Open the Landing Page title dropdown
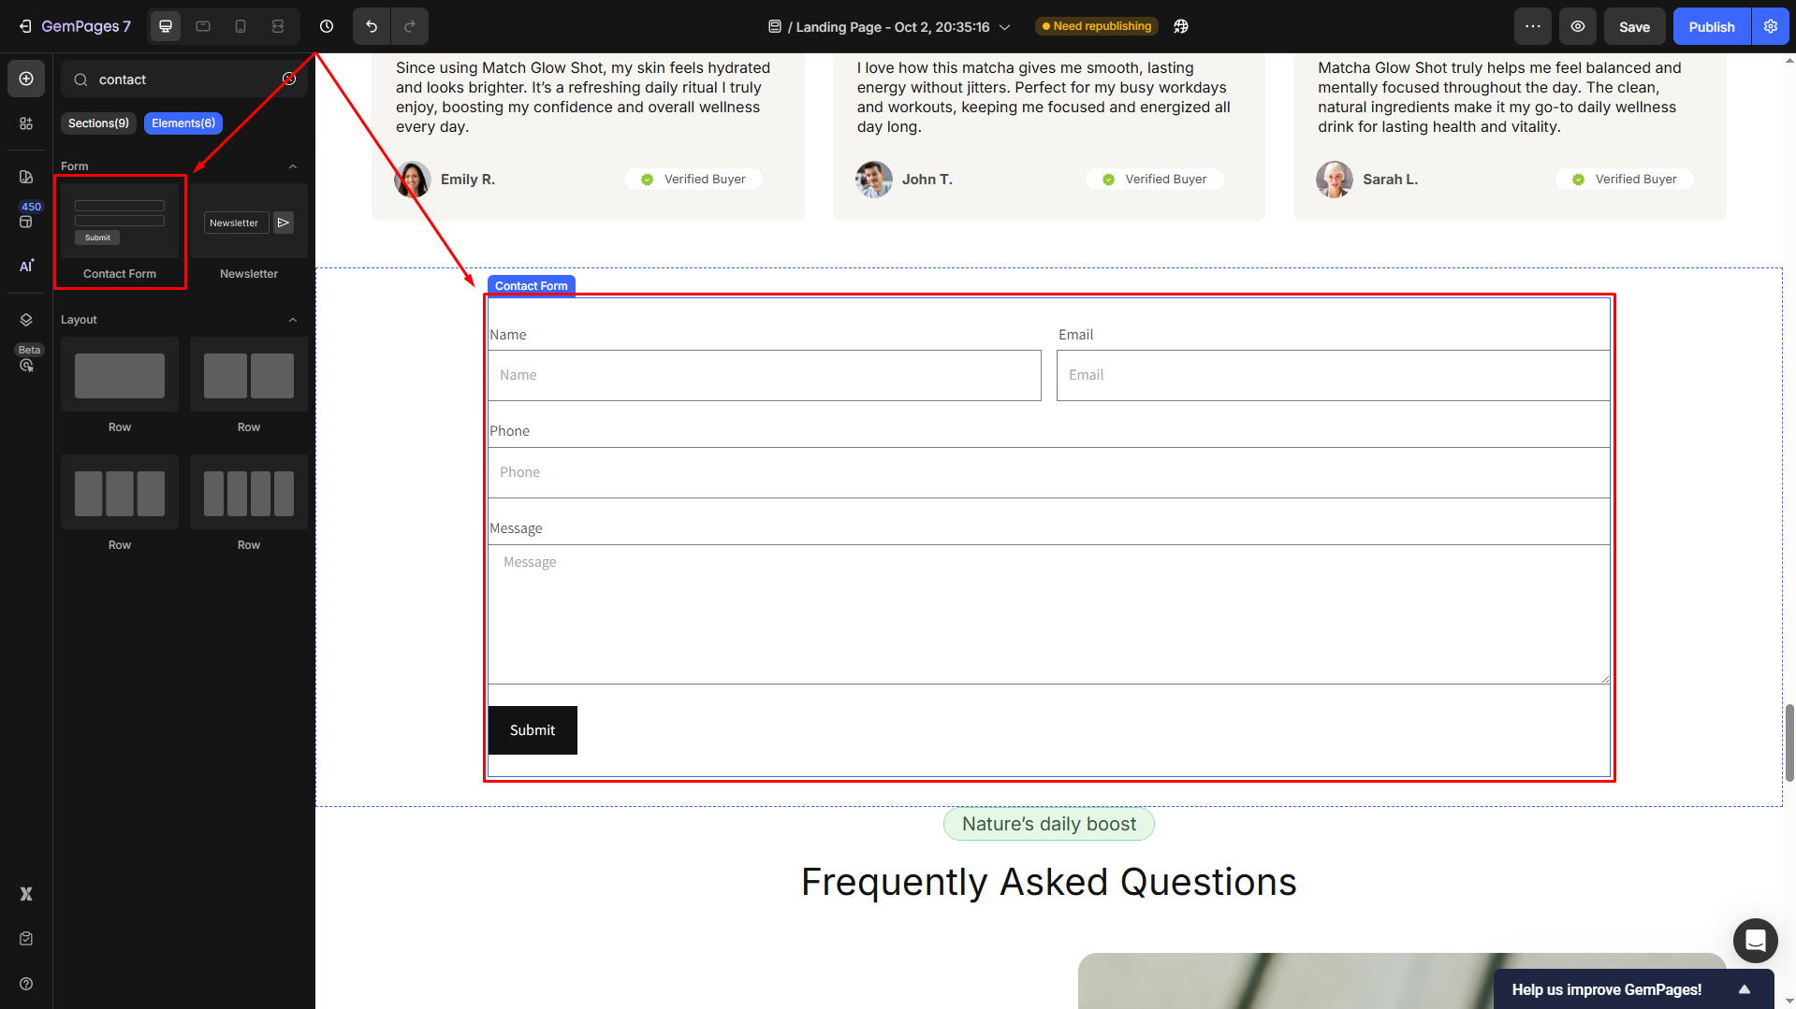This screenshot has height=1009, width=1796. coord(1005,27)
